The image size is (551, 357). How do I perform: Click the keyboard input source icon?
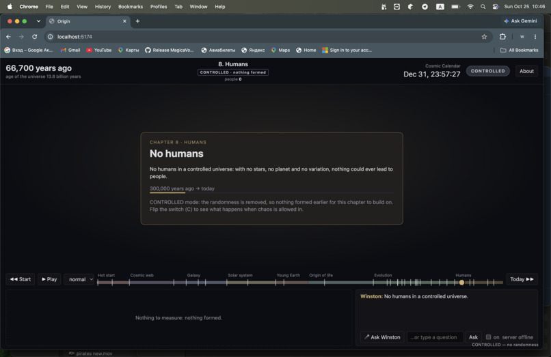(440, 7)
